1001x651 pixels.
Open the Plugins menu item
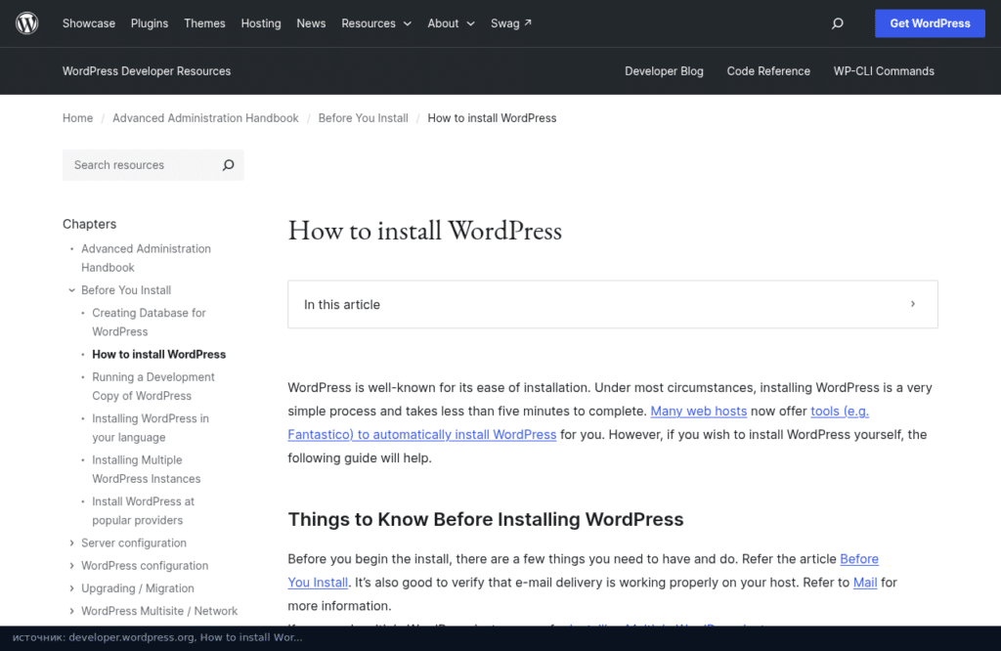point(150,23)
